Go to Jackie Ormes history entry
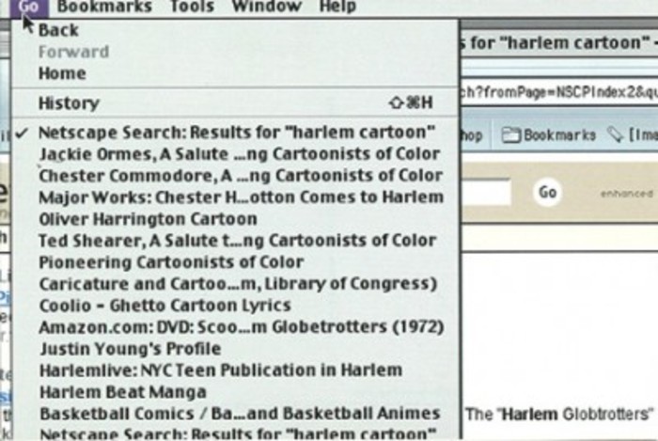Image resolution: width=658 pixels, height=441 pixels. pos(235,154)
